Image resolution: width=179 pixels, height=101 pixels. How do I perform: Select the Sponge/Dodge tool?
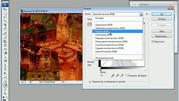(x=5, y=61)
